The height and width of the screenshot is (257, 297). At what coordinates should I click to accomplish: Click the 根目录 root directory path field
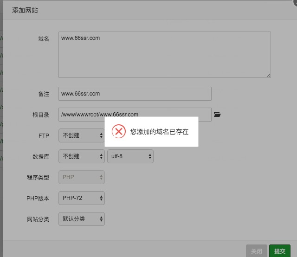pyautogui.click(x=135, y=115)
